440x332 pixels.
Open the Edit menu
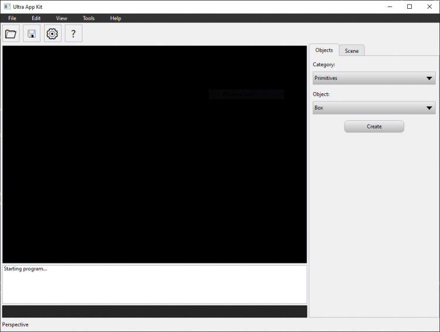36,18
